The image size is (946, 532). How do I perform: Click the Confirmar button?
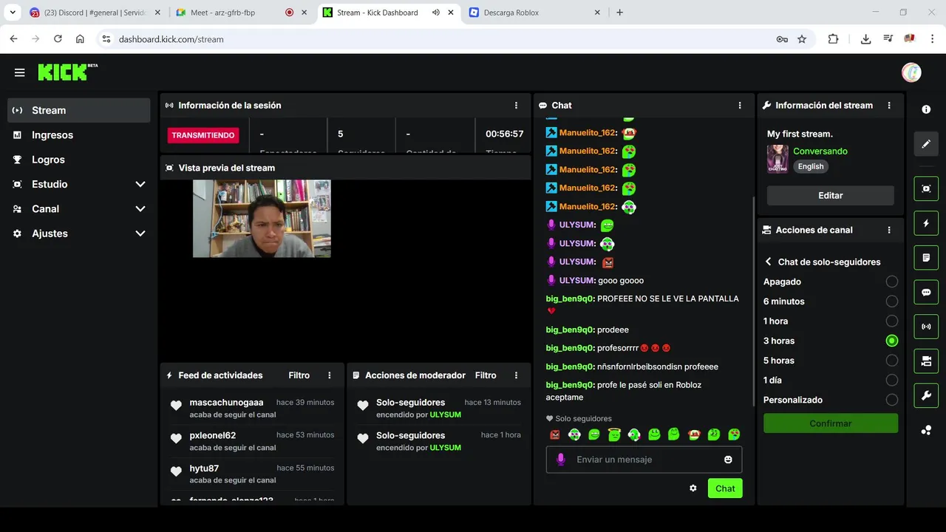[831, 423]
